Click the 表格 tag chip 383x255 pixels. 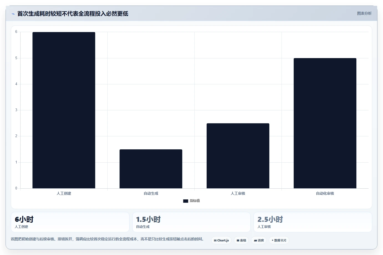(x=241, y=240)
